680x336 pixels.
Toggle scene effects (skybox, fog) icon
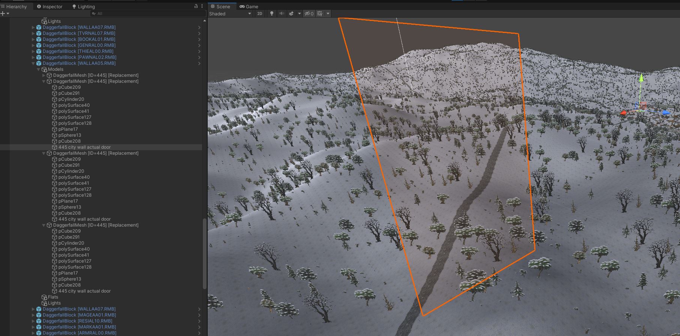point(291,13)
